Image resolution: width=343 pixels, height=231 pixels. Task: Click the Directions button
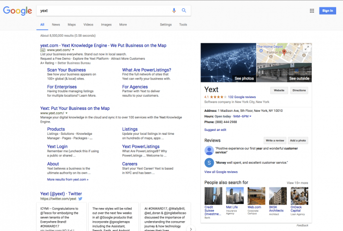tap(299, 90)
